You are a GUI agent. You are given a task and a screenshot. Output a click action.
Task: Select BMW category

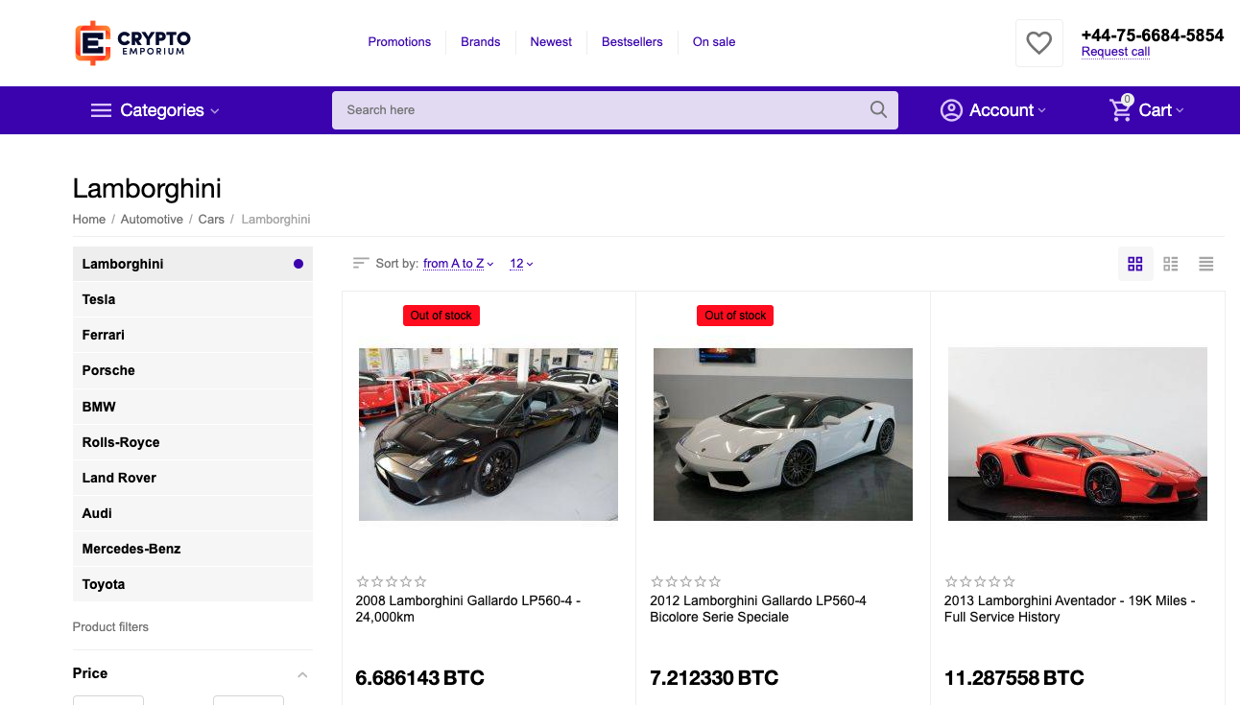coord(193,407)
